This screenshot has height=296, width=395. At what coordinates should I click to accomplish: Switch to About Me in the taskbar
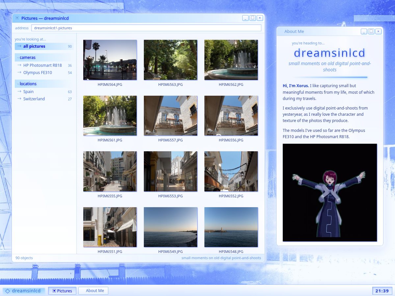point(93,291)
